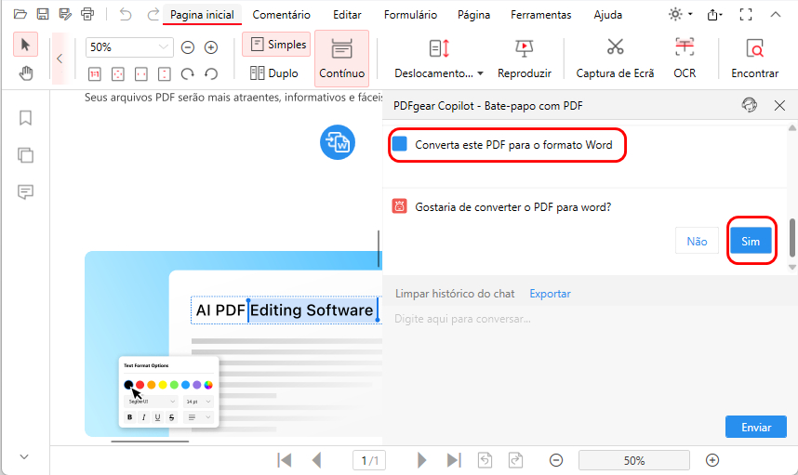
Task: Open the Pagina inicial tab
Action: tap(202, 15)
